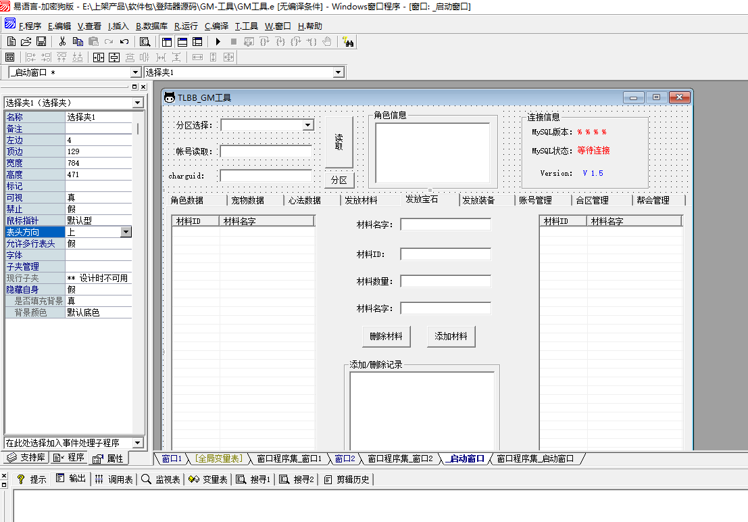Click the 材料数量 input field
This screenshot has height=522, width=748.
tap(445, 281)
